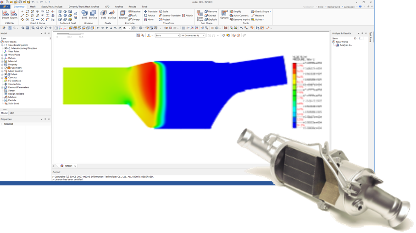The image size is (416, 233).
Task: Open the Check Shape dropdown
Action: 261,11
